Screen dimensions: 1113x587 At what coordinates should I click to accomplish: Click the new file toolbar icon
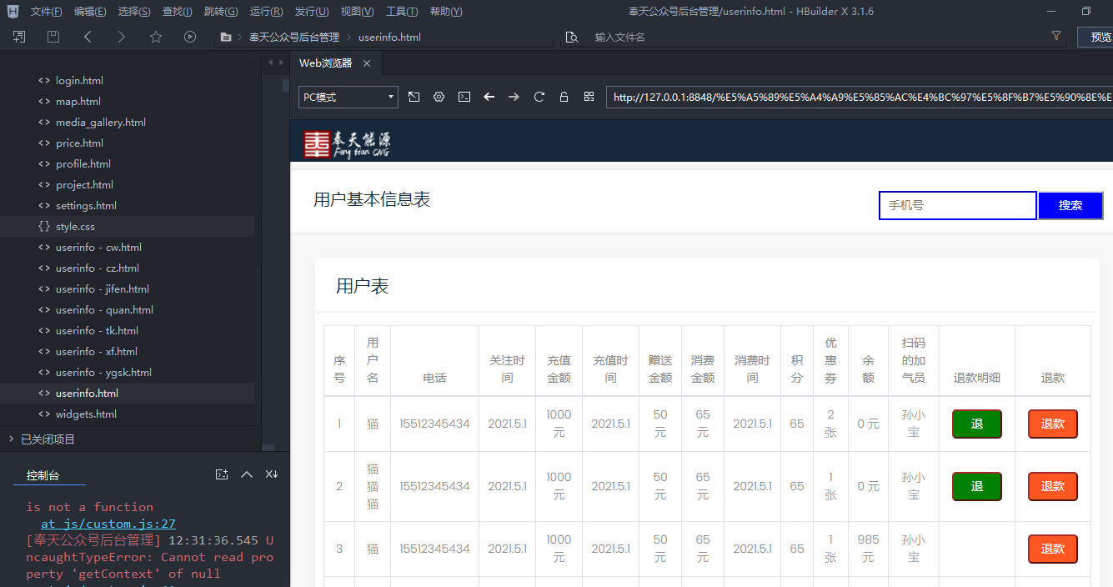click(x=19, y=37)
